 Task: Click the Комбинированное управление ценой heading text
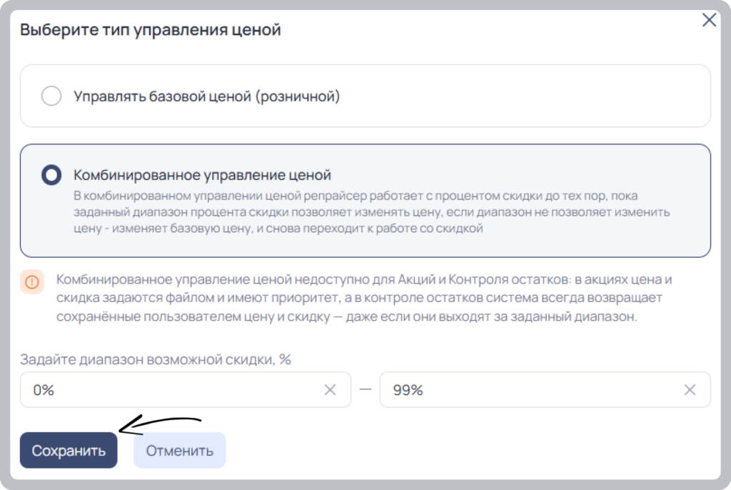point(202,175)
